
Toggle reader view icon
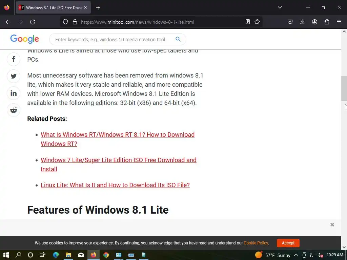tap(248, 22)
